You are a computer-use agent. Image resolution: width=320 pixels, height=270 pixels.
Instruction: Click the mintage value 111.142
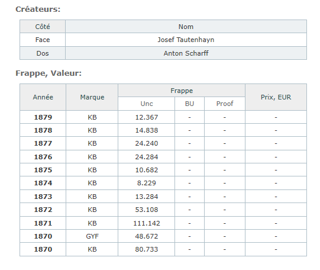147,223
